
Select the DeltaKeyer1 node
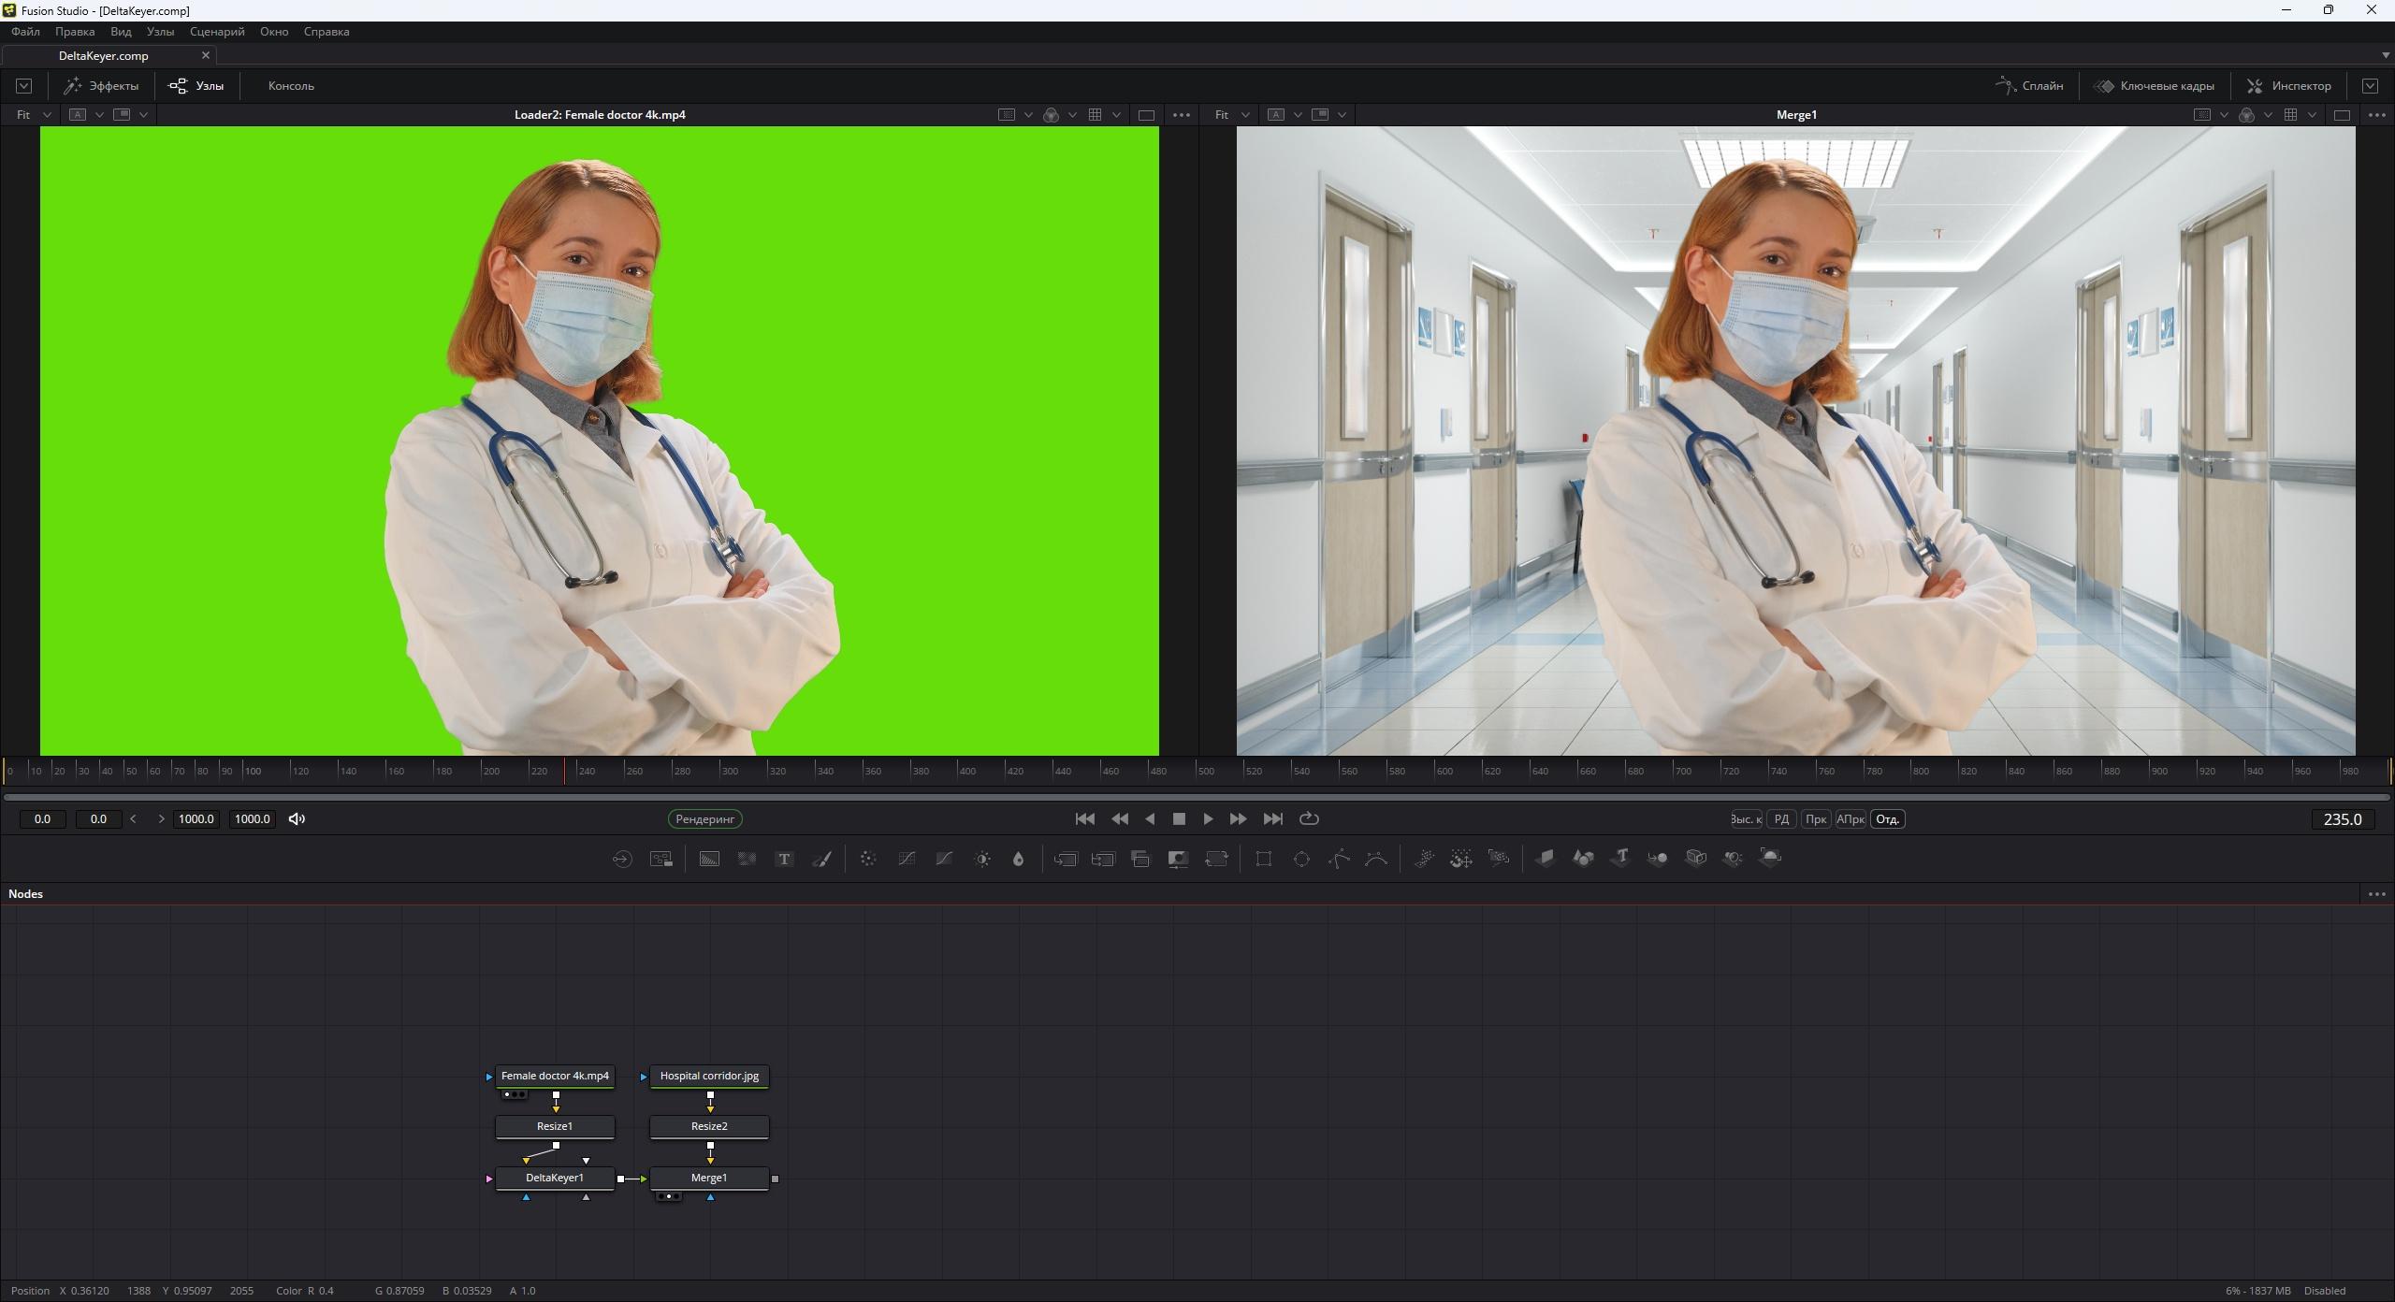[555, 1178]
